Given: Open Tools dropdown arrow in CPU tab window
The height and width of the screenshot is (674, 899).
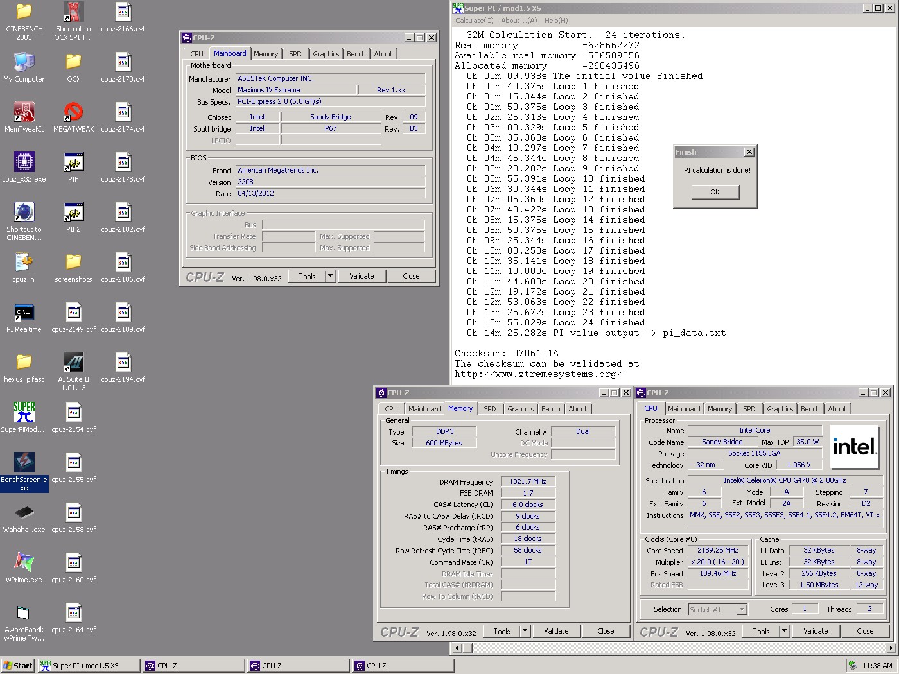Looking at the screenshot, I should tap(784, 631).
